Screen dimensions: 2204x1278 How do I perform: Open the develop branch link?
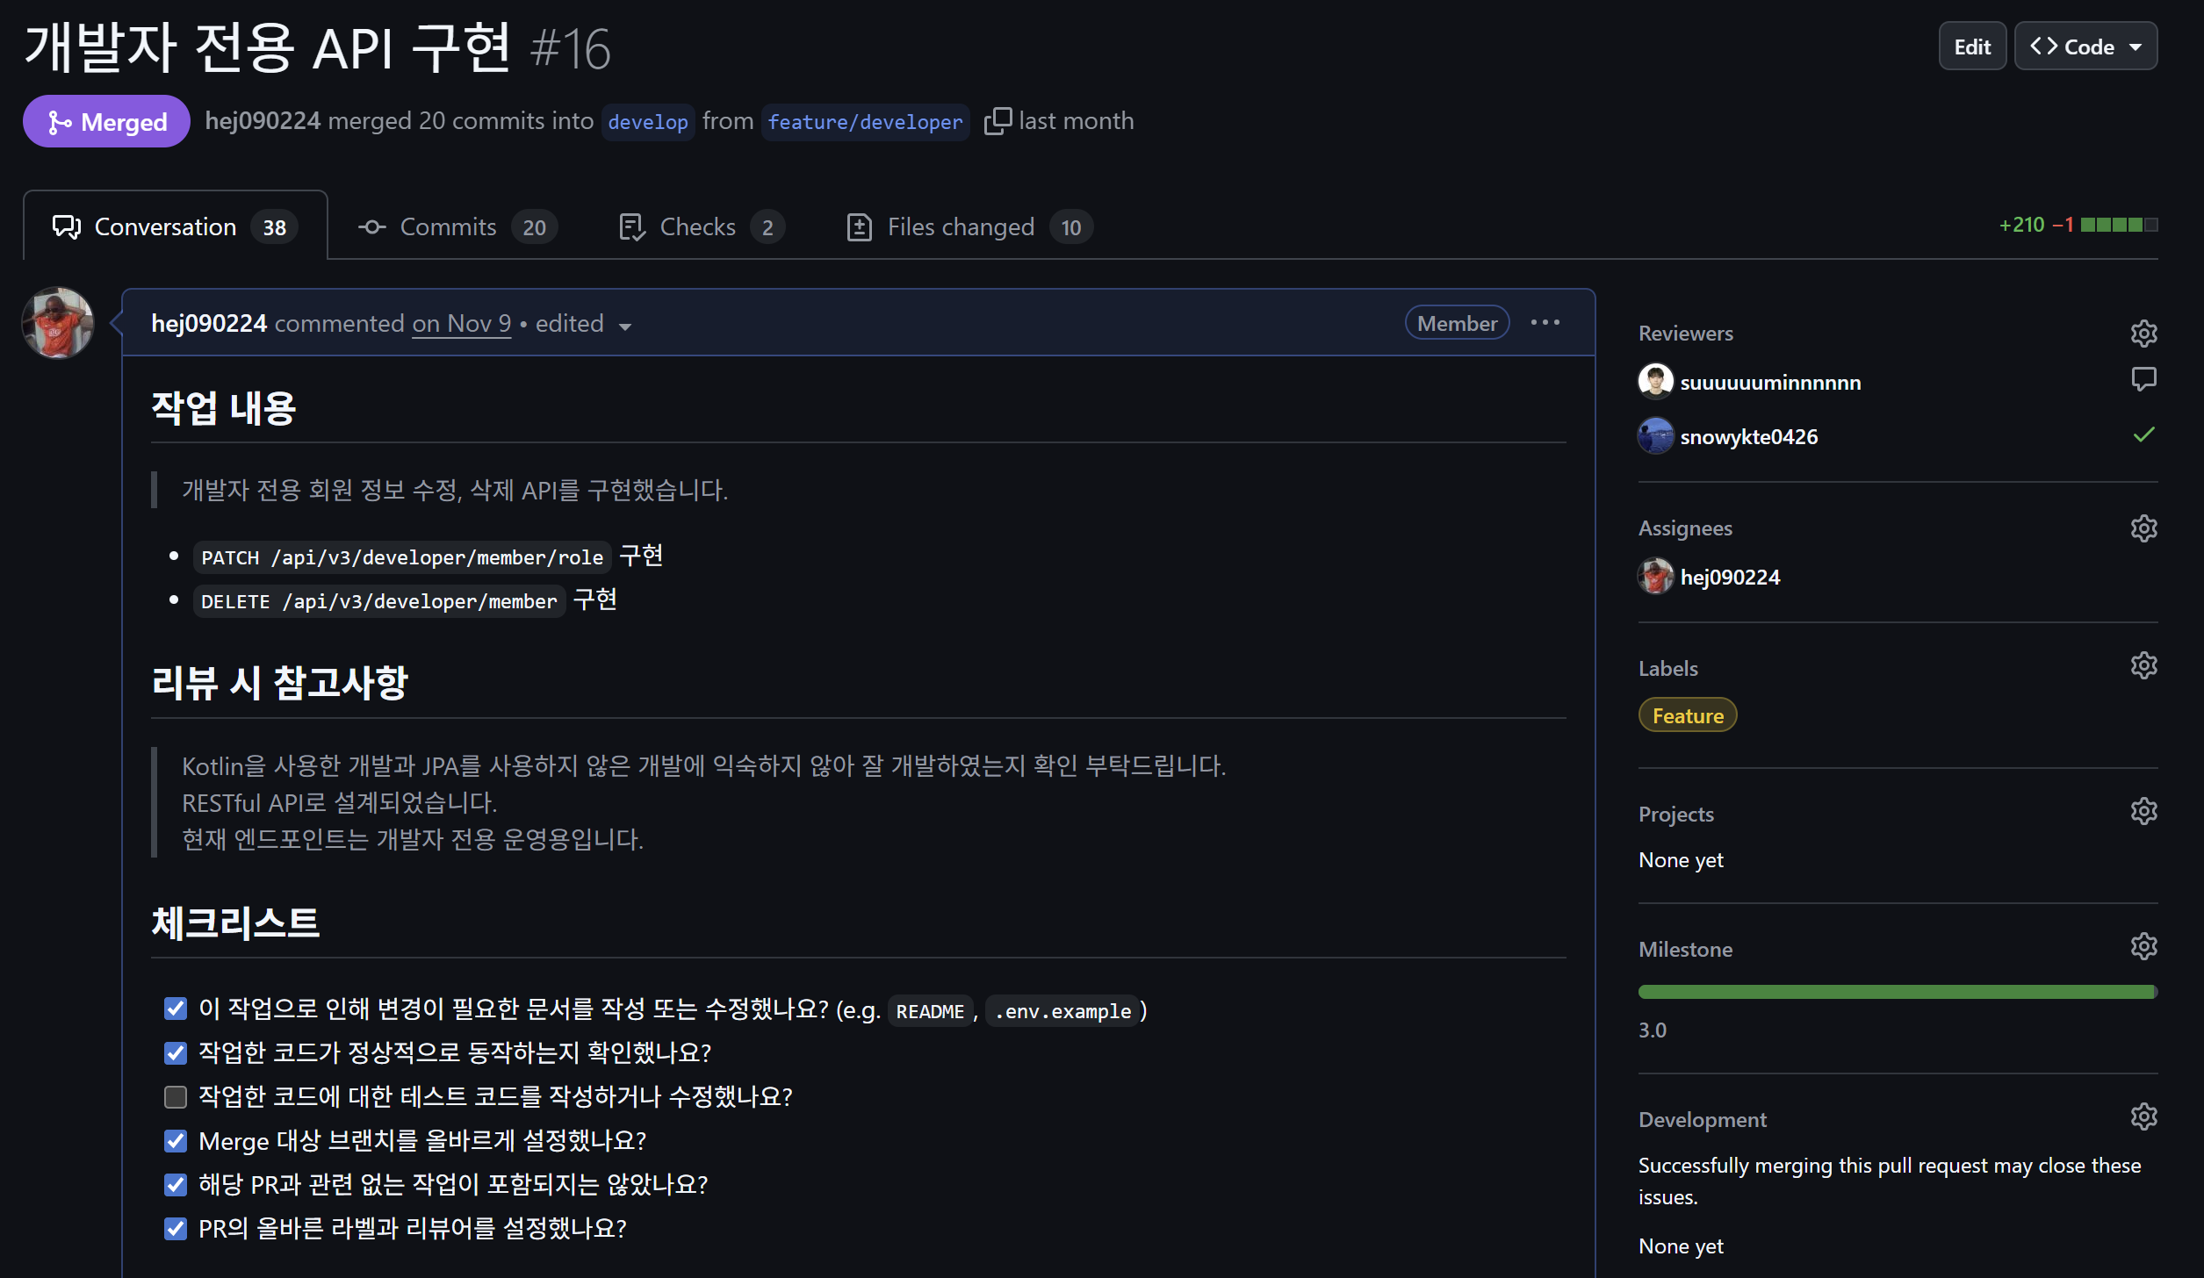[x=647, y=122]
